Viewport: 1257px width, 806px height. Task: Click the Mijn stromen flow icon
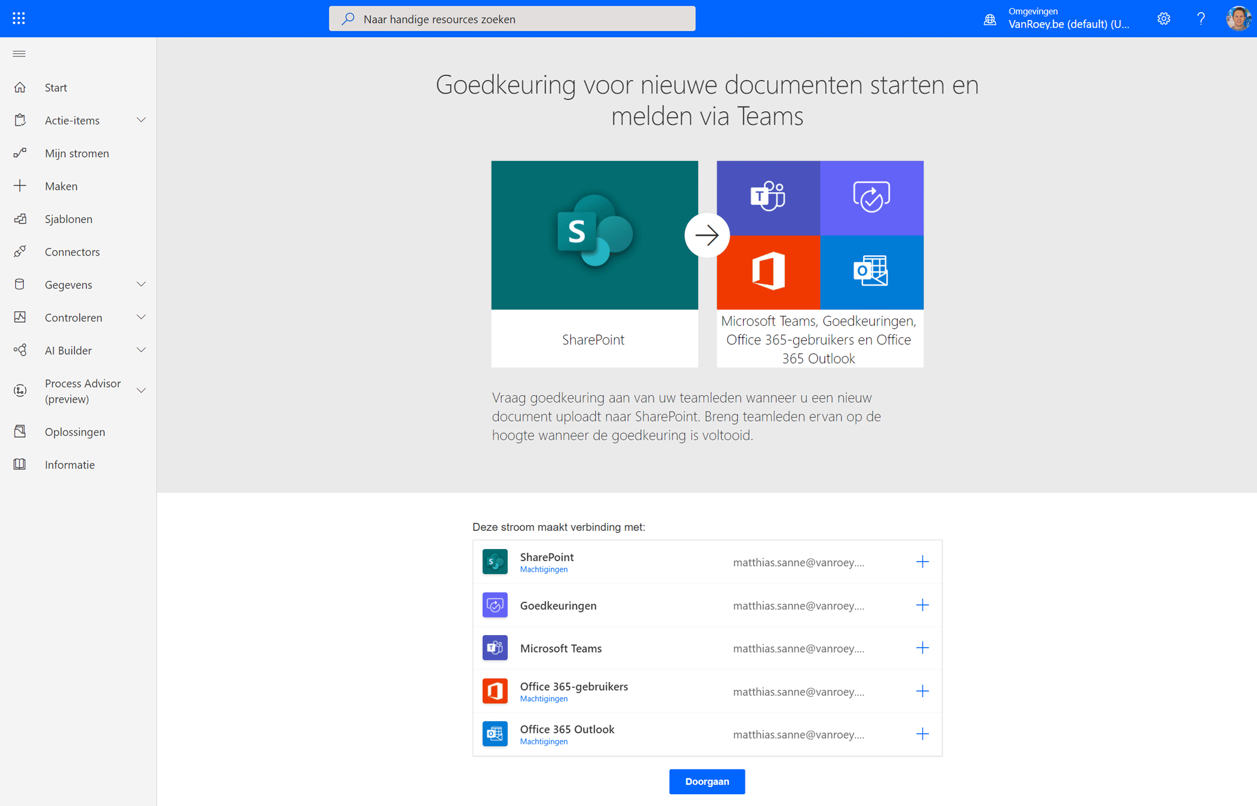(20, 153)
